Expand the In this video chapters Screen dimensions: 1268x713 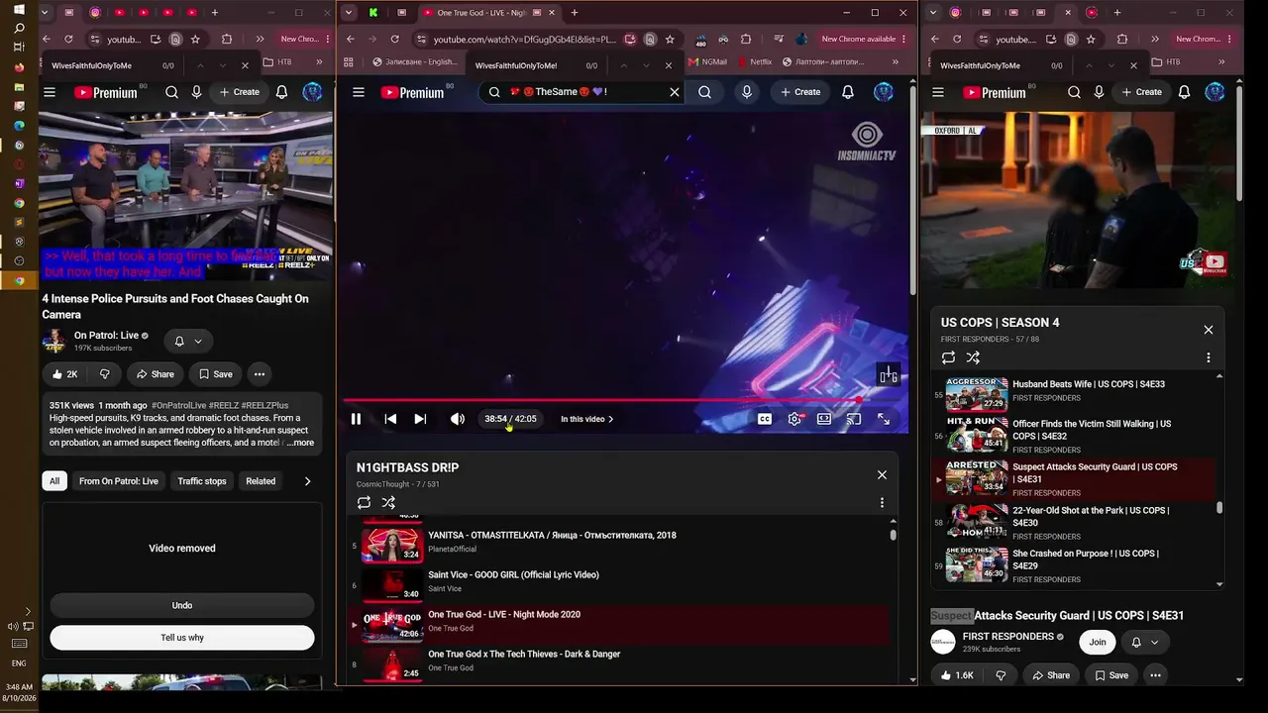[x=587, y=419]
